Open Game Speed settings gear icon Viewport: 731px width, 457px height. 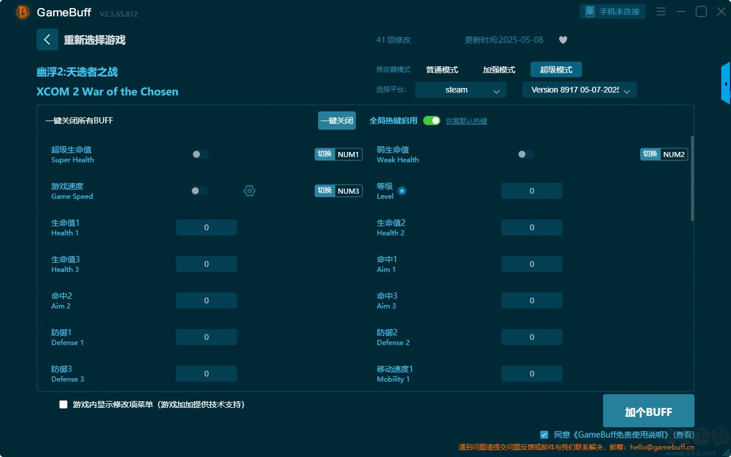tap(250, 191)
